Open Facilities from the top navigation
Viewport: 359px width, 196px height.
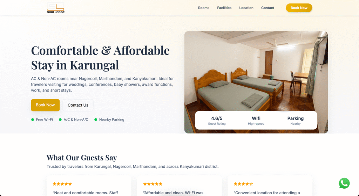(224, 8)
